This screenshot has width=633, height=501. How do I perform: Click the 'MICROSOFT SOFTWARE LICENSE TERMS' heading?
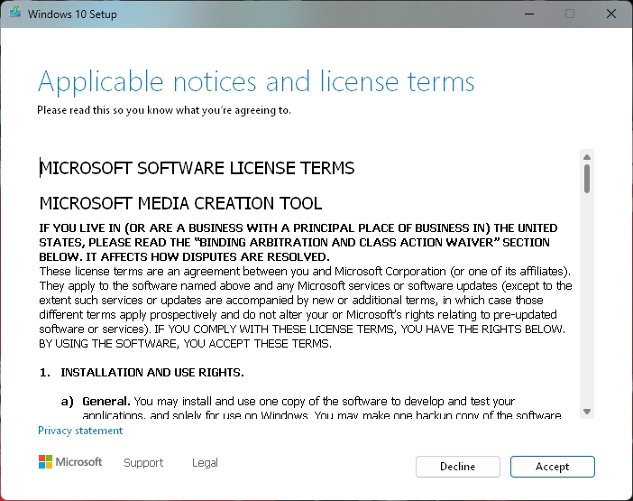[197, 168]
